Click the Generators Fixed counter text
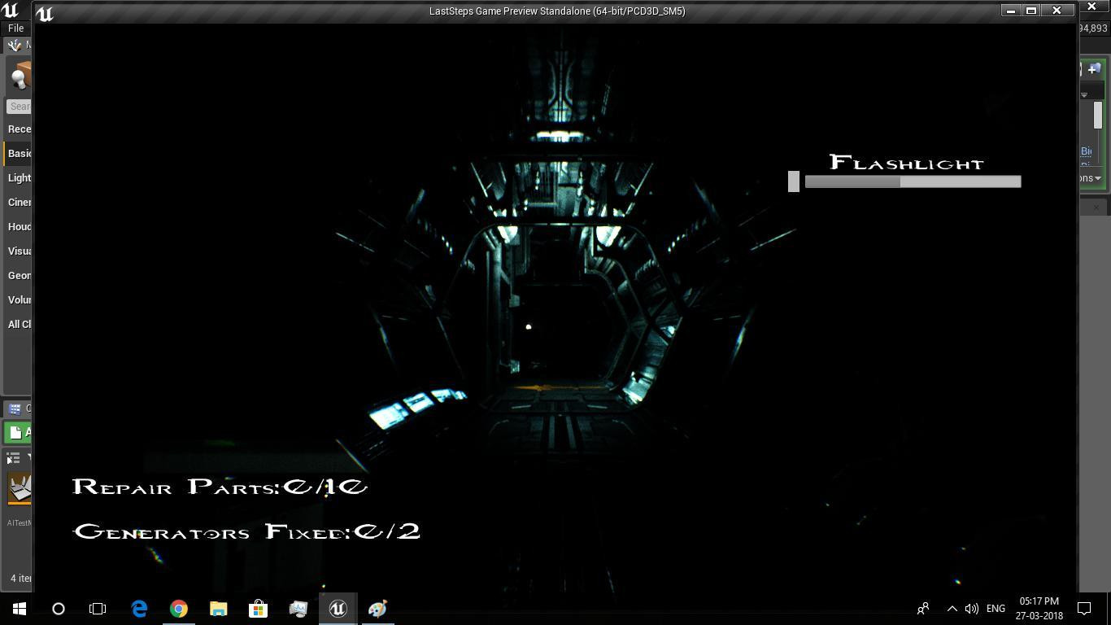The width and height of the screenshot is (1111, 625). click(x=246, y=531)
